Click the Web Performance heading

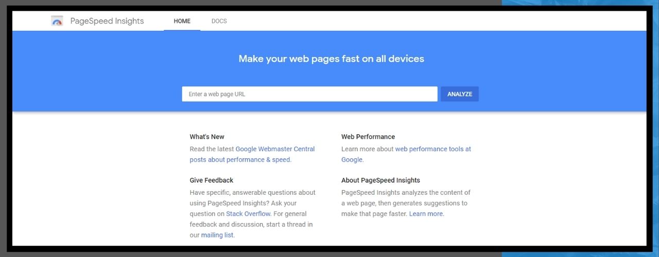coord(368,137)
